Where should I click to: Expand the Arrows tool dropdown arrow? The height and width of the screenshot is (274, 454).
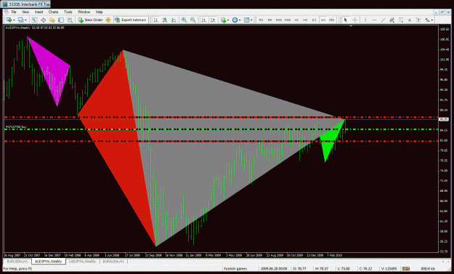click(x=432, y=20)
